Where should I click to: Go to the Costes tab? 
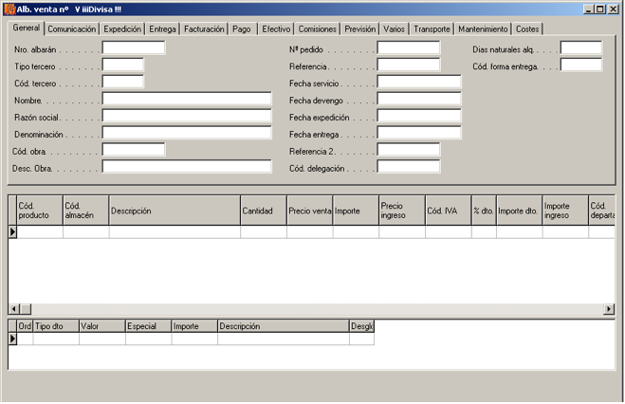[527, 29]
